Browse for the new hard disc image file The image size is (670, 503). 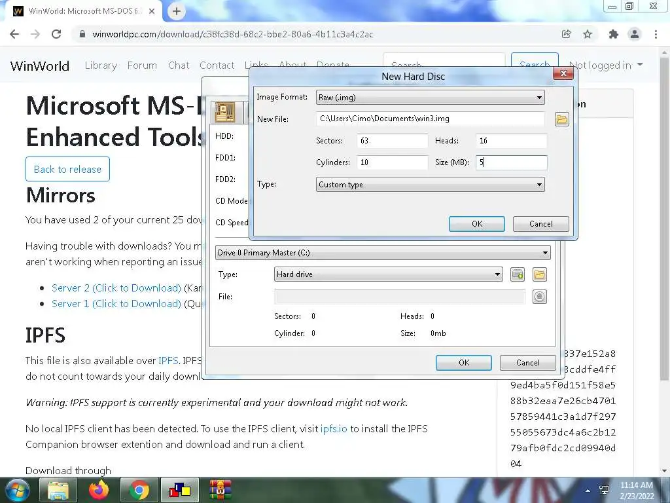click(561, 119)
